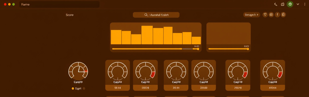Click the duplicate pages icon in title bar
Viewport: 309px width, 97px height.
pyautogui.click(x=283, y=4)
